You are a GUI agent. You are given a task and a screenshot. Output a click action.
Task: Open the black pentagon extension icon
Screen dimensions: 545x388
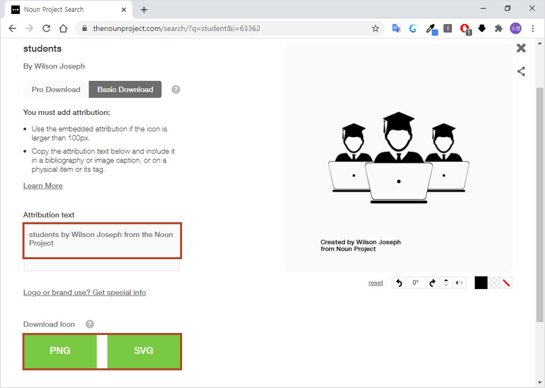[x=482, y=29]
